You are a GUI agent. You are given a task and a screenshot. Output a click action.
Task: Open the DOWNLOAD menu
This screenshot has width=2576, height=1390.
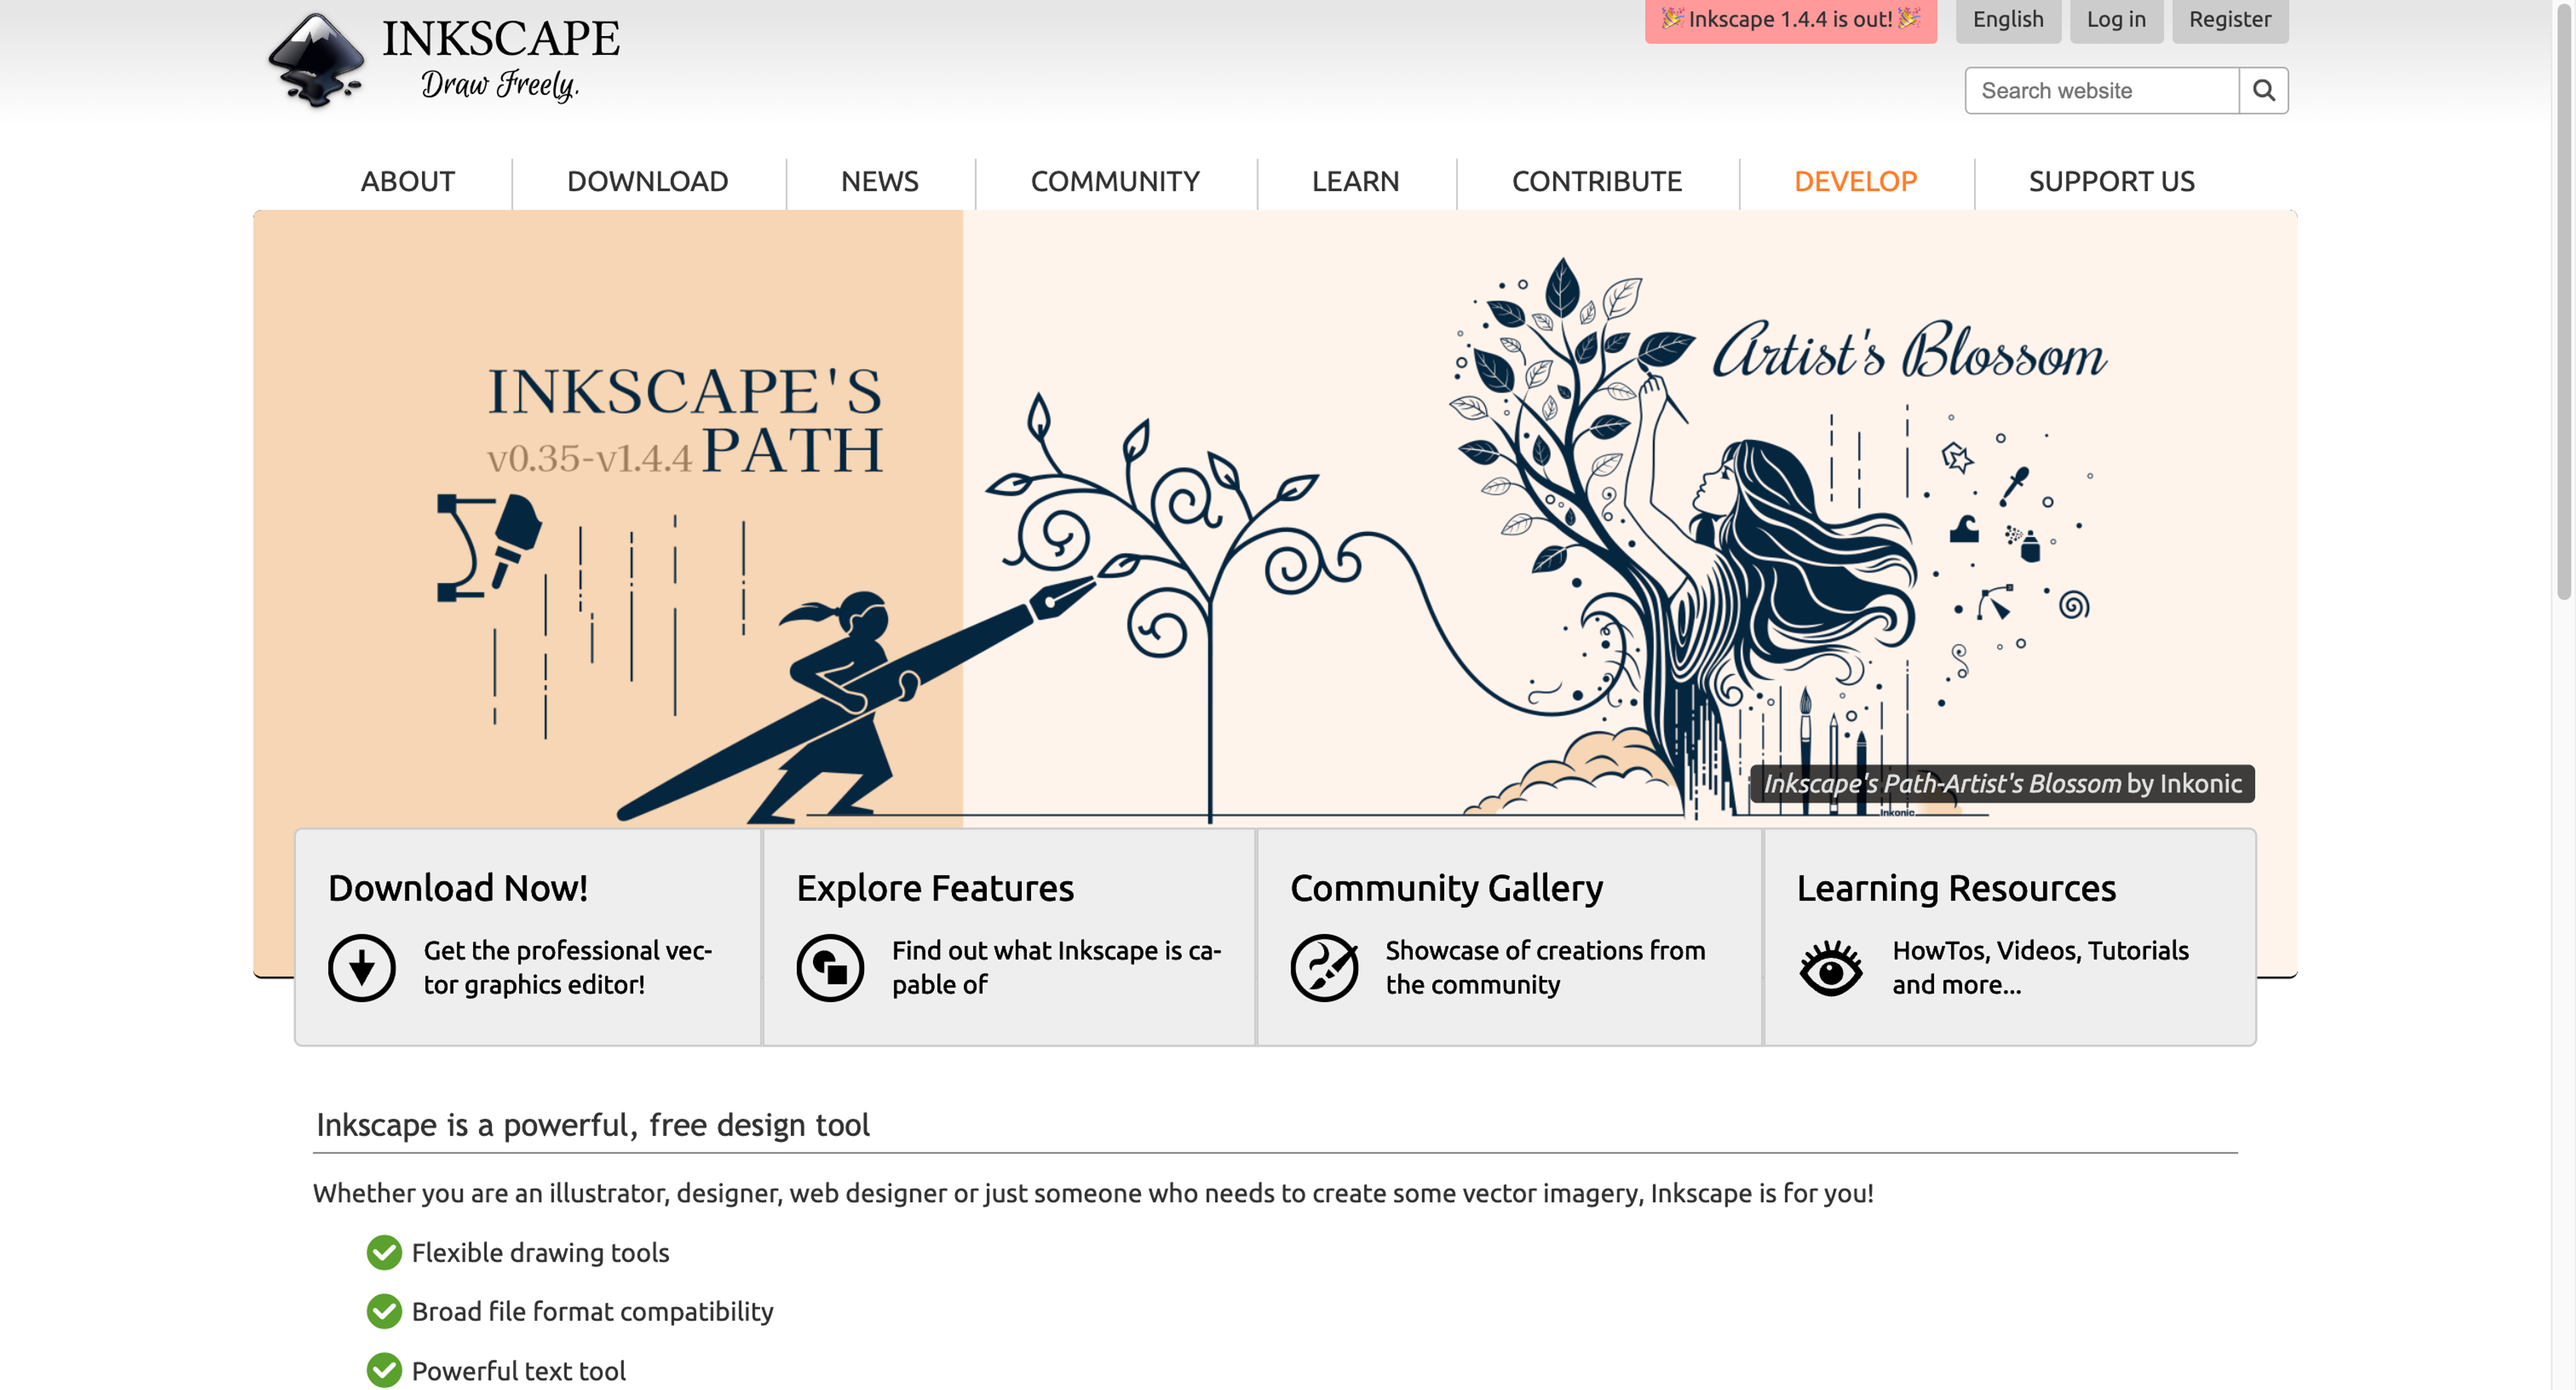click(x=648, y=181)
